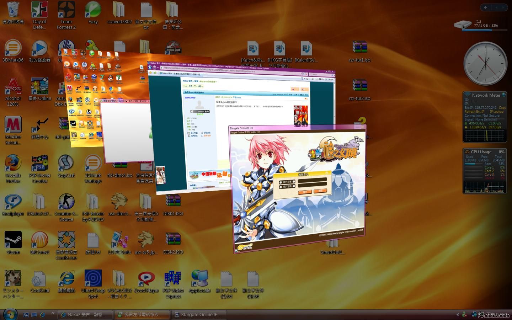This screenshot has width=512, height=320.
Task: Open the Counter-Strike Source shortcut
Action: (x=66, y=202)
